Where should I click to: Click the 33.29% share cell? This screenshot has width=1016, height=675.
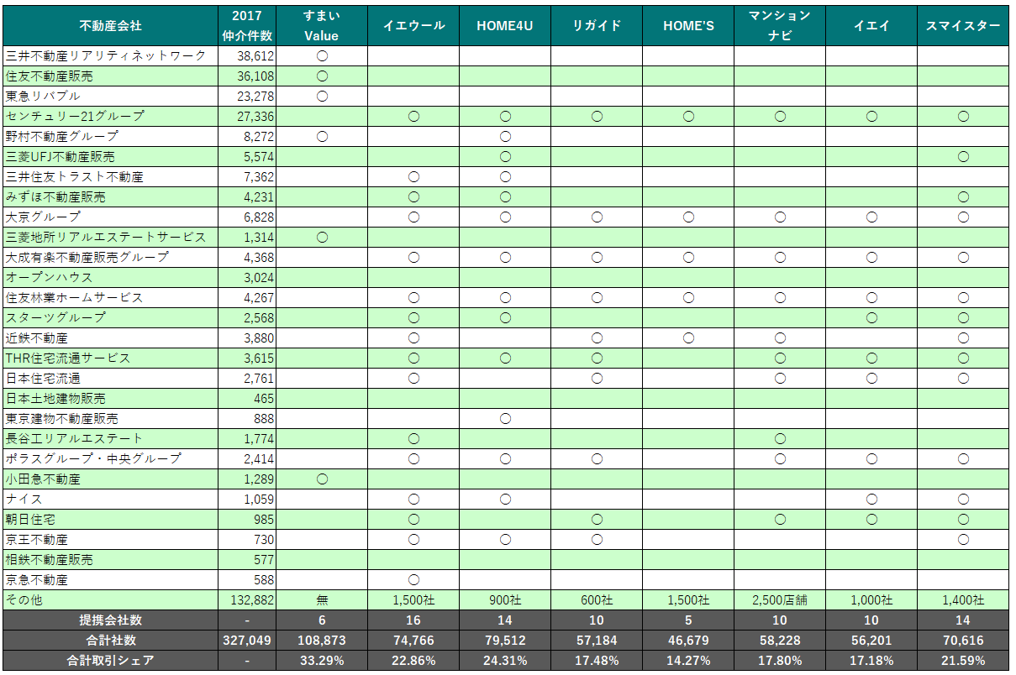321,661
